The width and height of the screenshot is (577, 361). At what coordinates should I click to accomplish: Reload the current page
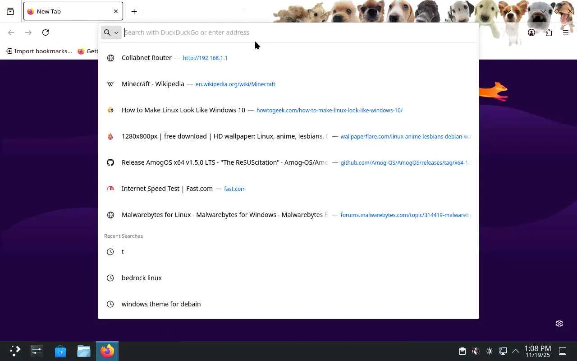coord(46,32)
